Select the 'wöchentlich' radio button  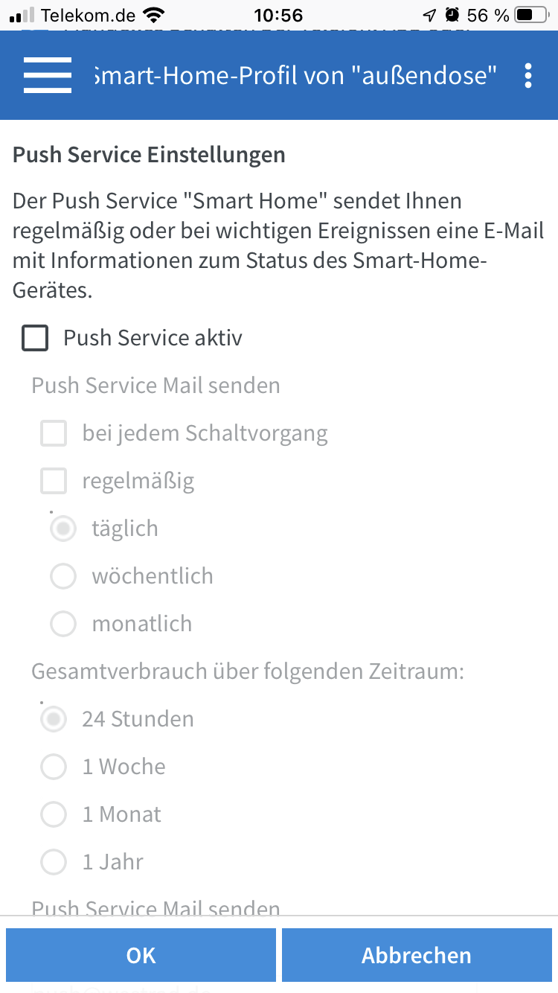(63, 576)
